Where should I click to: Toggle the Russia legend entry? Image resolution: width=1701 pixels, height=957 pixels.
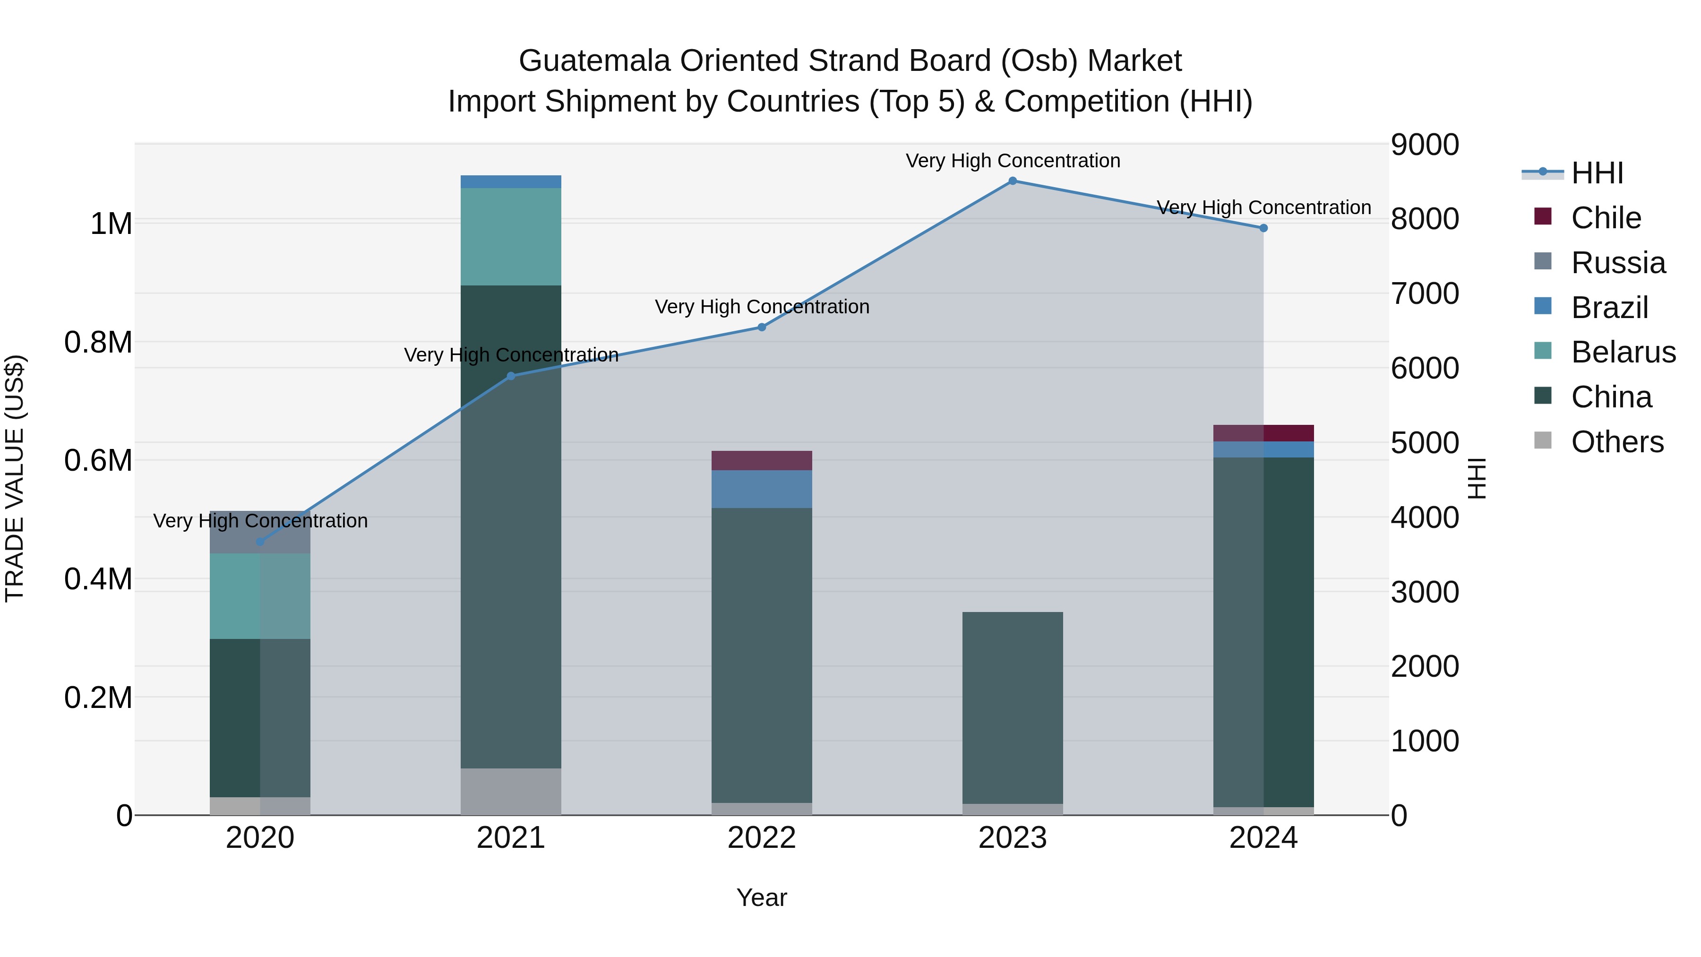[1599, 263]
